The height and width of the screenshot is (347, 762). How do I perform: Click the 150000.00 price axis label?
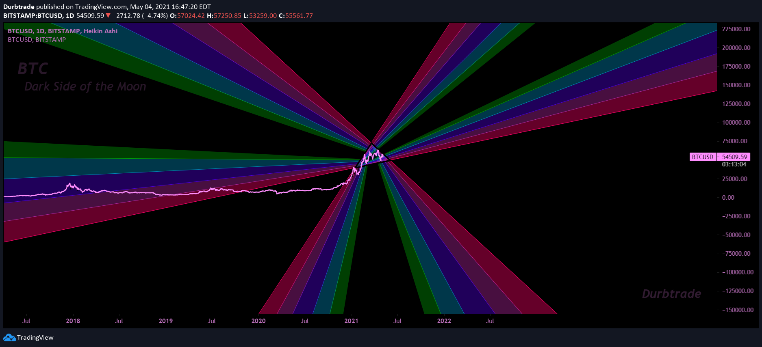click(736, 85)
